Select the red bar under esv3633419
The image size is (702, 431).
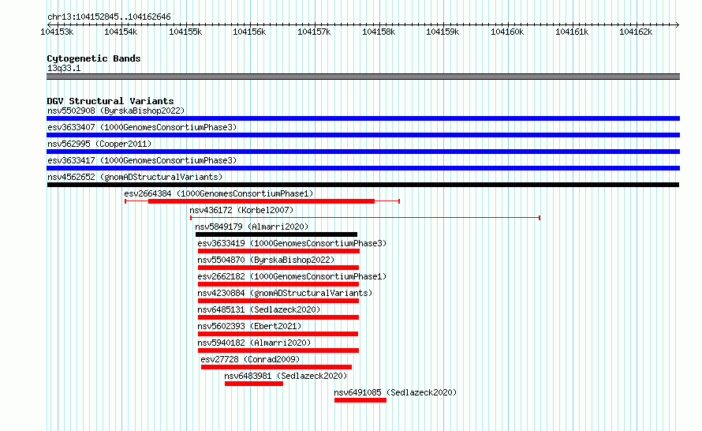[278, 251]
